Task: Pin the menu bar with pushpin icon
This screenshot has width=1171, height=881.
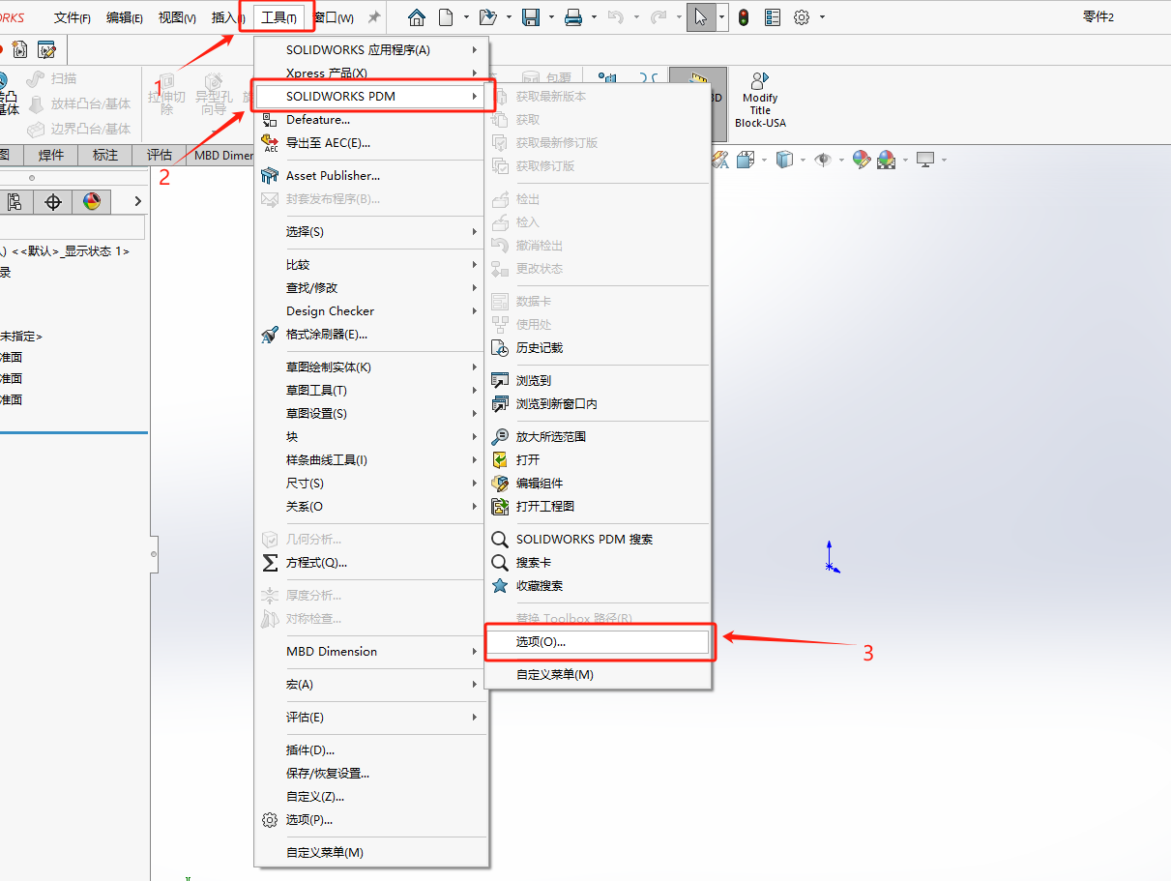Action: click(374, 17)
